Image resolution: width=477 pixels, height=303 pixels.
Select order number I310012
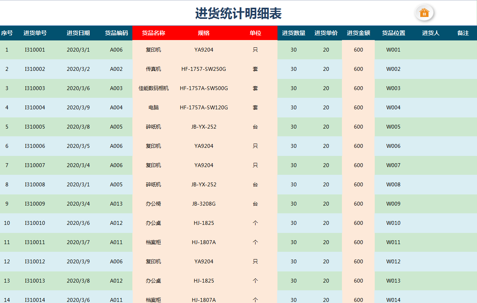point(35,261)
